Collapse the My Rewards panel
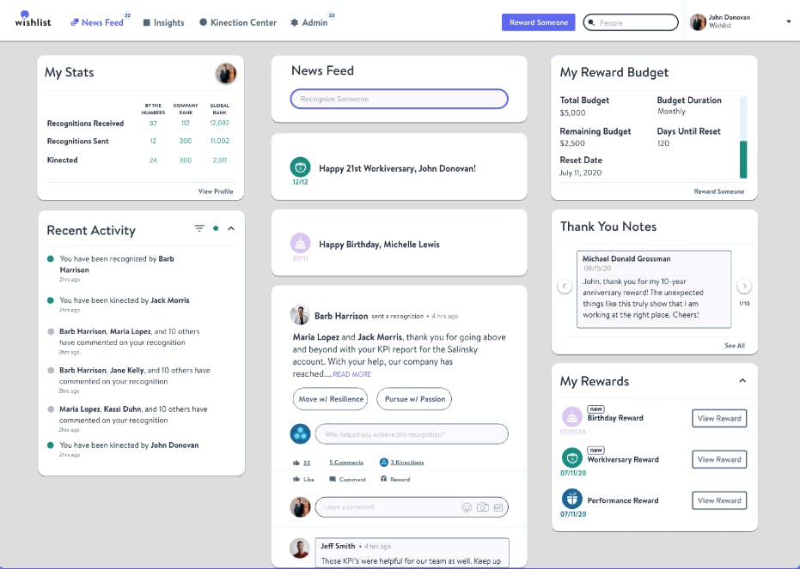Image resolution: width=800 pixels, height=569 pixels. click(x=742, y=380)
